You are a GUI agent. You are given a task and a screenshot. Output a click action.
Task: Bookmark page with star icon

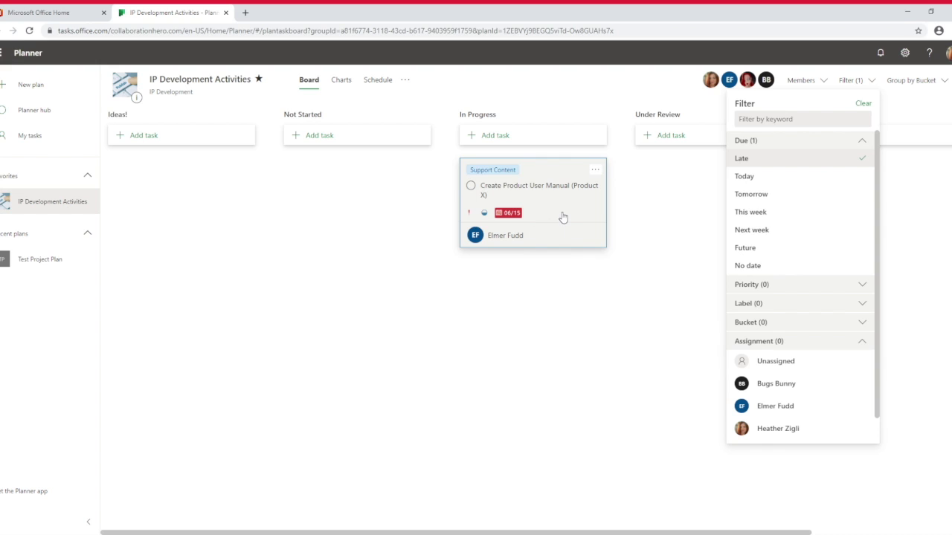919,30
